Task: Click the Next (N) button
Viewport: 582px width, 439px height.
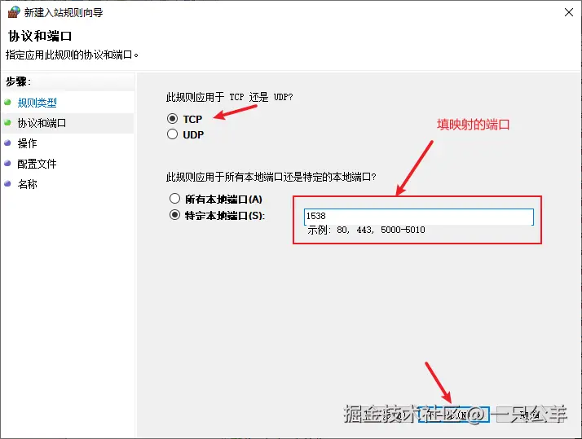Action: [453, 415]
